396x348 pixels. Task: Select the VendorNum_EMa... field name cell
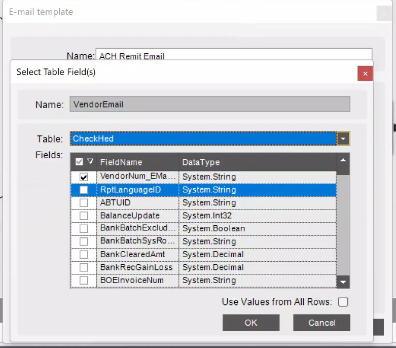pyautogui.click(x=137, y=177)
